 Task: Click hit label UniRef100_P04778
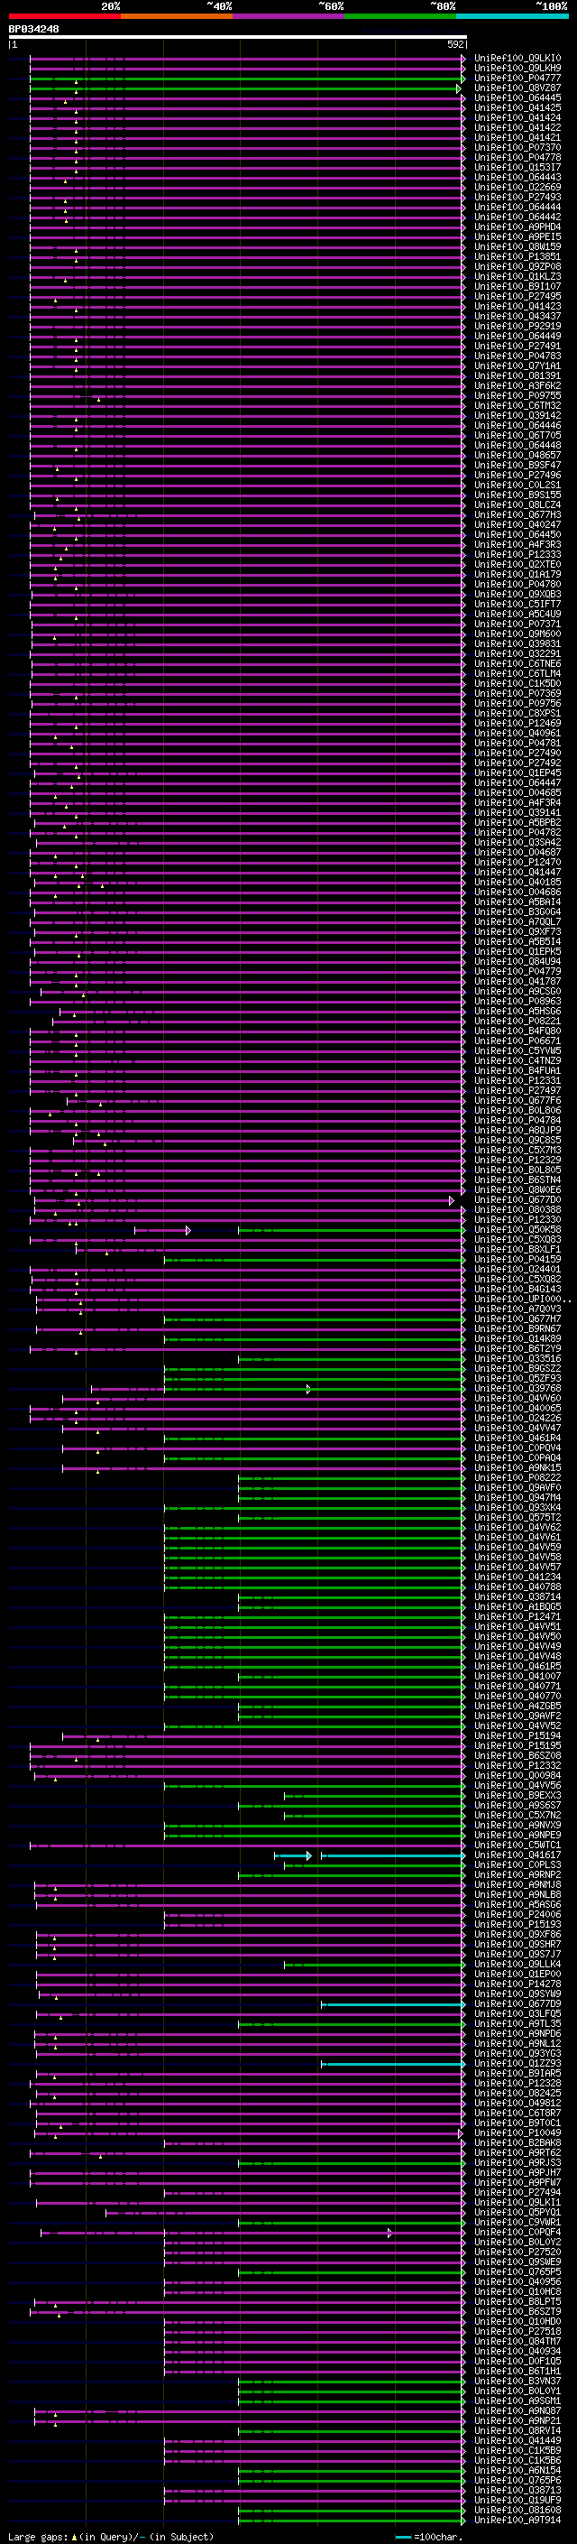[517, 158]
